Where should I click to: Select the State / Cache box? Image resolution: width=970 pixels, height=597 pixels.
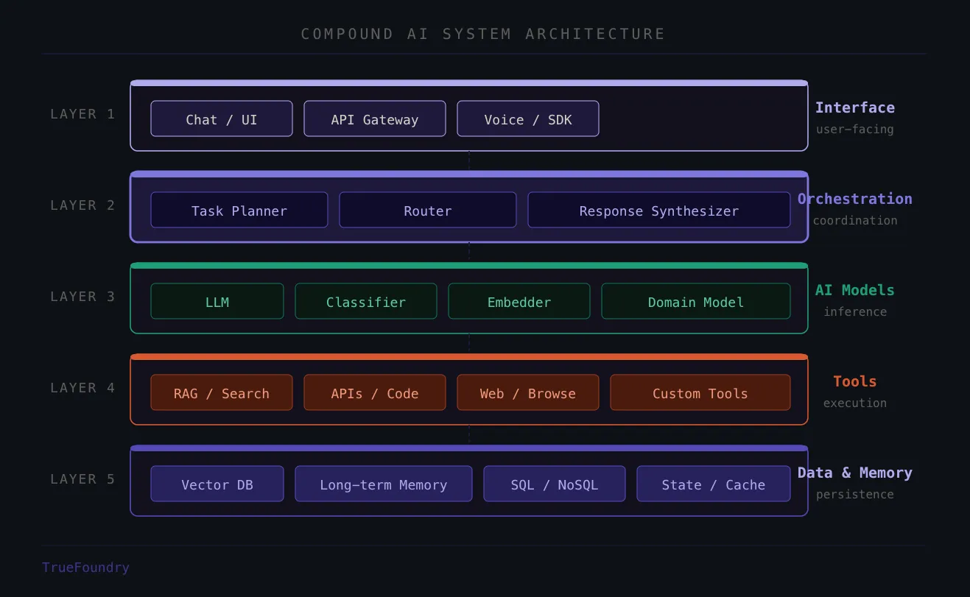tap(714, 484)
